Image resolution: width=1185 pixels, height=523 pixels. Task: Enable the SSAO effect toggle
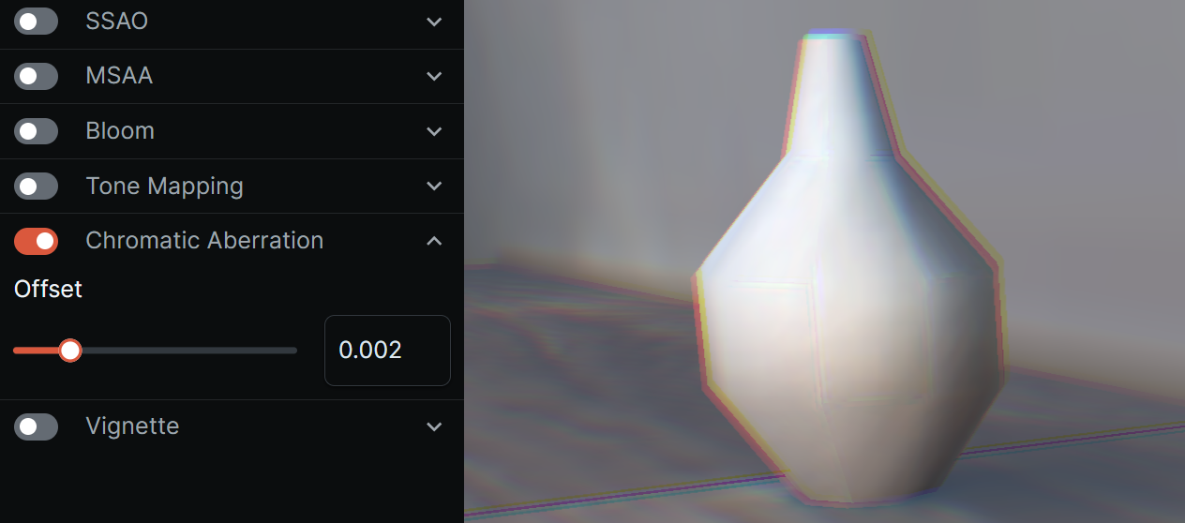coord(36,22)
